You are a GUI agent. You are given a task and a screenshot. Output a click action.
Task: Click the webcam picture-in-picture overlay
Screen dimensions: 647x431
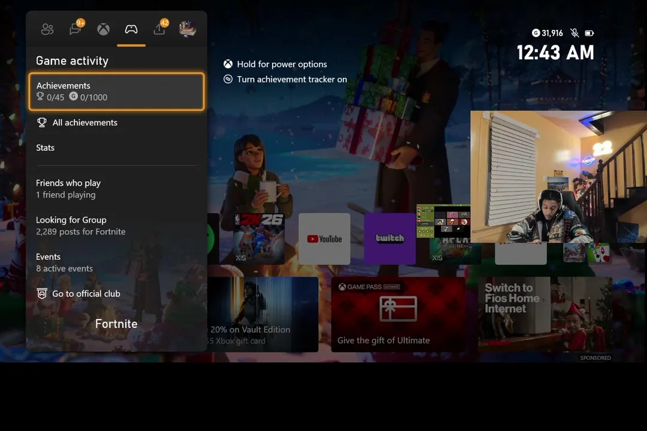tap(559, 177)
